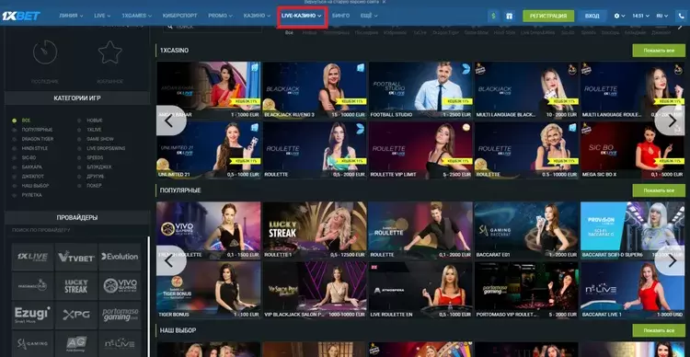Open the dollar payments icon
690x357 pixels.
click(493, 16)
